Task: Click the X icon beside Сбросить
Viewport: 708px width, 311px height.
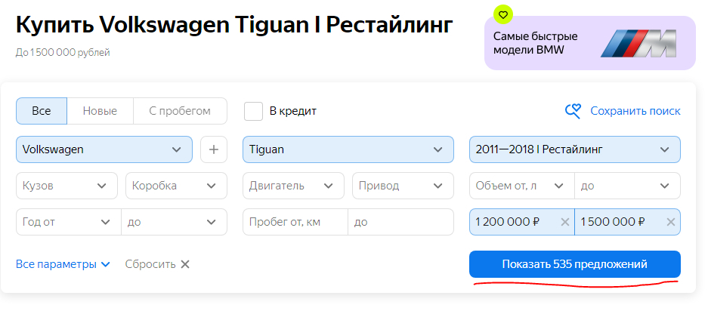Action: [185, 264]
